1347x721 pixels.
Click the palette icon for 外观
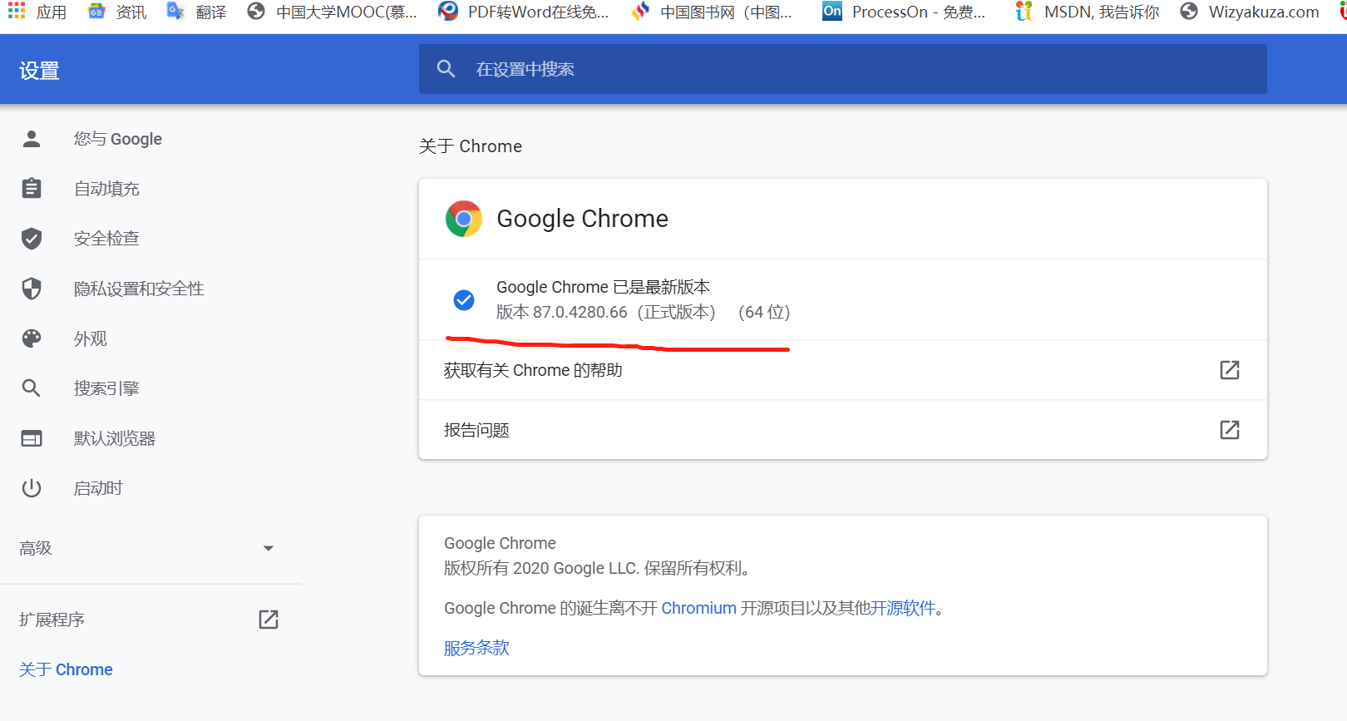[32, 338]
